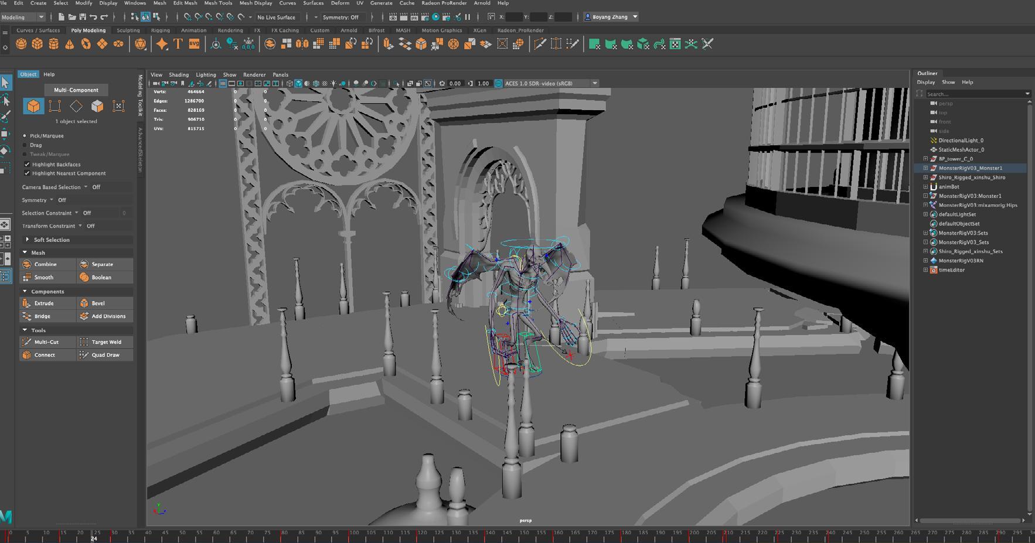This screenshot has height=543, width=1035.
Task: Open Camera Based Selection dropdown
Action: point(86,187)
